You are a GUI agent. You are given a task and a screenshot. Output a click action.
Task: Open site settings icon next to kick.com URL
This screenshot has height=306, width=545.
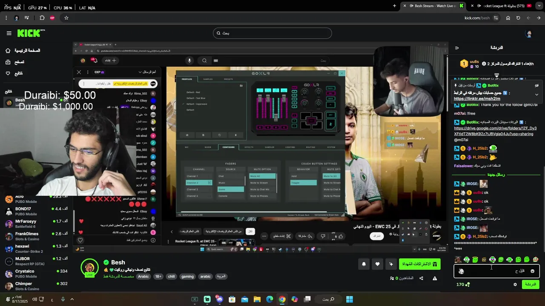coord(496,18)
